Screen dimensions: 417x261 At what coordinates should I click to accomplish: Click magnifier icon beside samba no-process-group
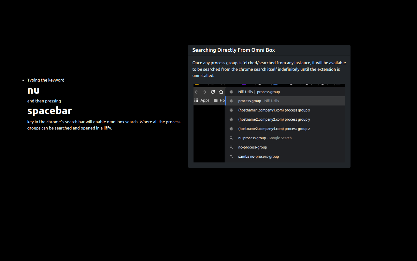(231, 157)
